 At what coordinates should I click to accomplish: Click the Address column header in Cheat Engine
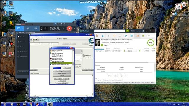pos(34,44)
